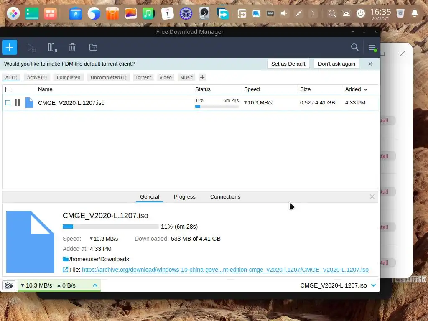428x321 pixels.
Task: Open the blue file manager dock icon
Action: [x=76, y=13]
